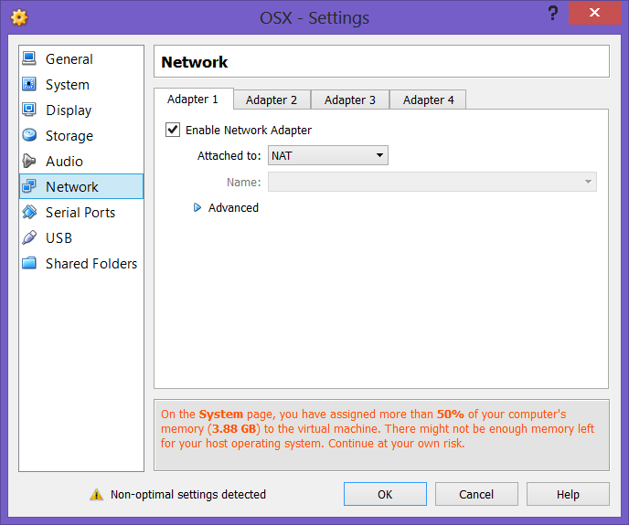Viewport: 629px width, 525px height.
Task: Click the 'Enable Network Adapter' label
Action: pos(249,131)
